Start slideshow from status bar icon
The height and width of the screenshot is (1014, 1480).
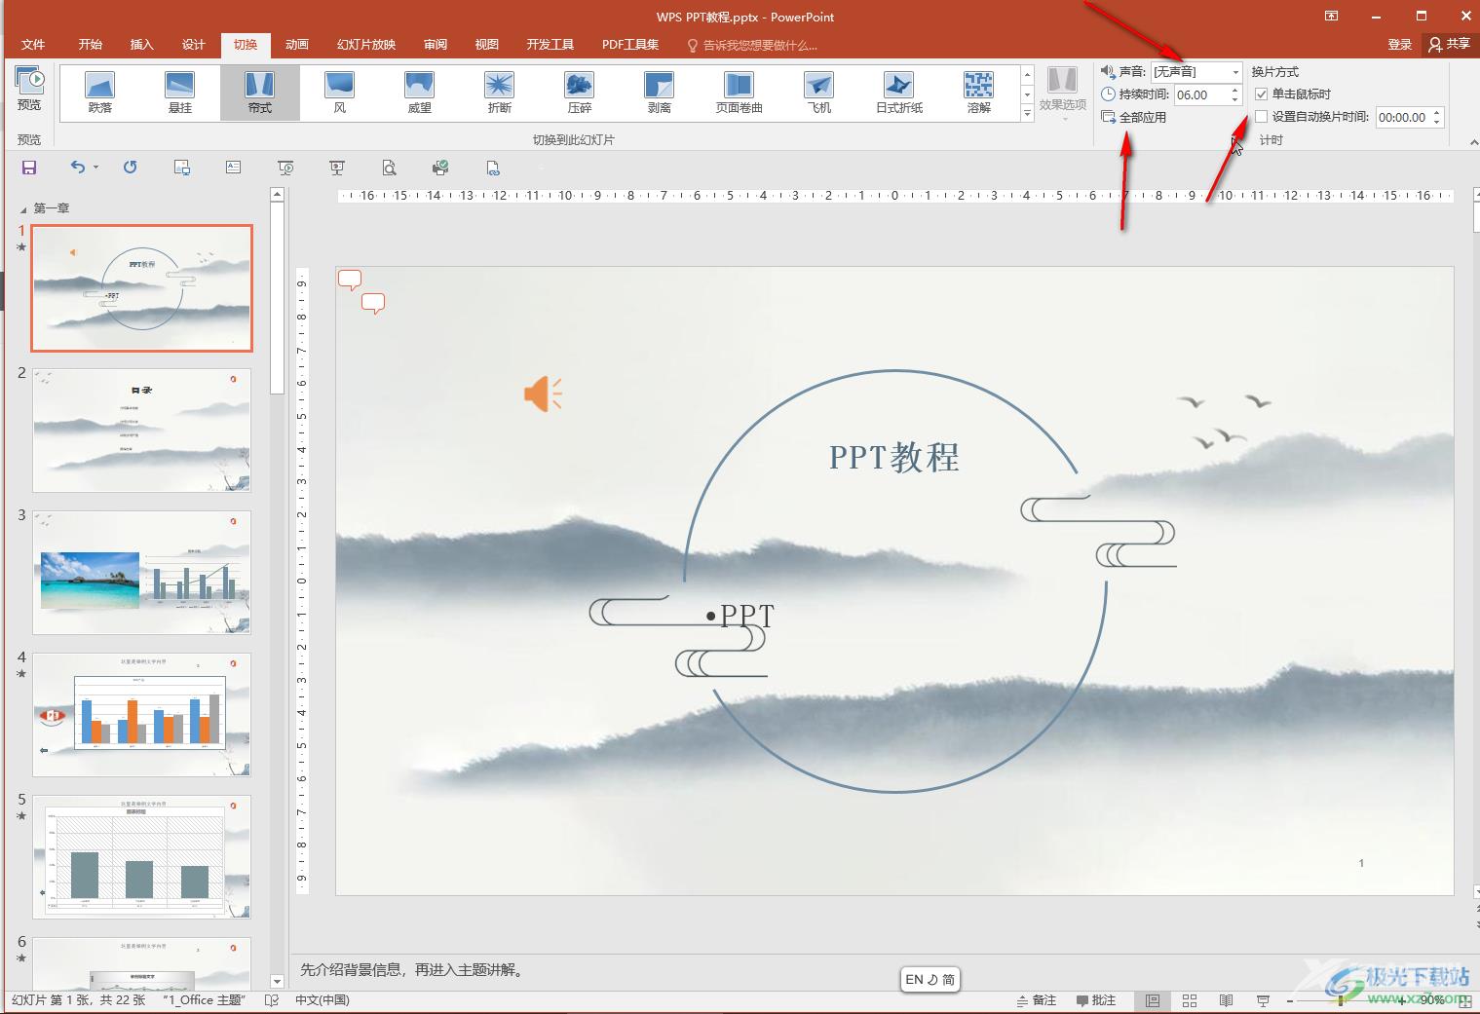1263,1000
